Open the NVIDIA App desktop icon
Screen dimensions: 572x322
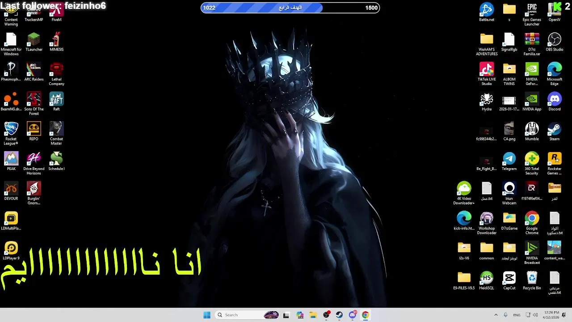click(x=532, y=102)
